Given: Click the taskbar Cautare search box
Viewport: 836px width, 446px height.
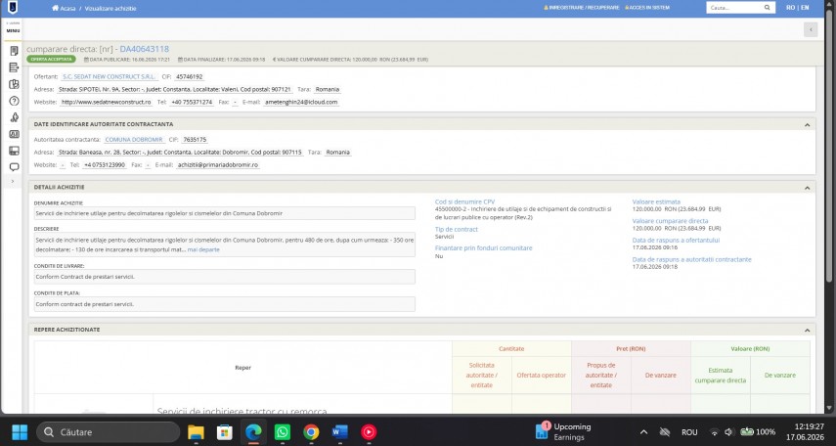Looking at the screenshot, I should pos(109,432).
